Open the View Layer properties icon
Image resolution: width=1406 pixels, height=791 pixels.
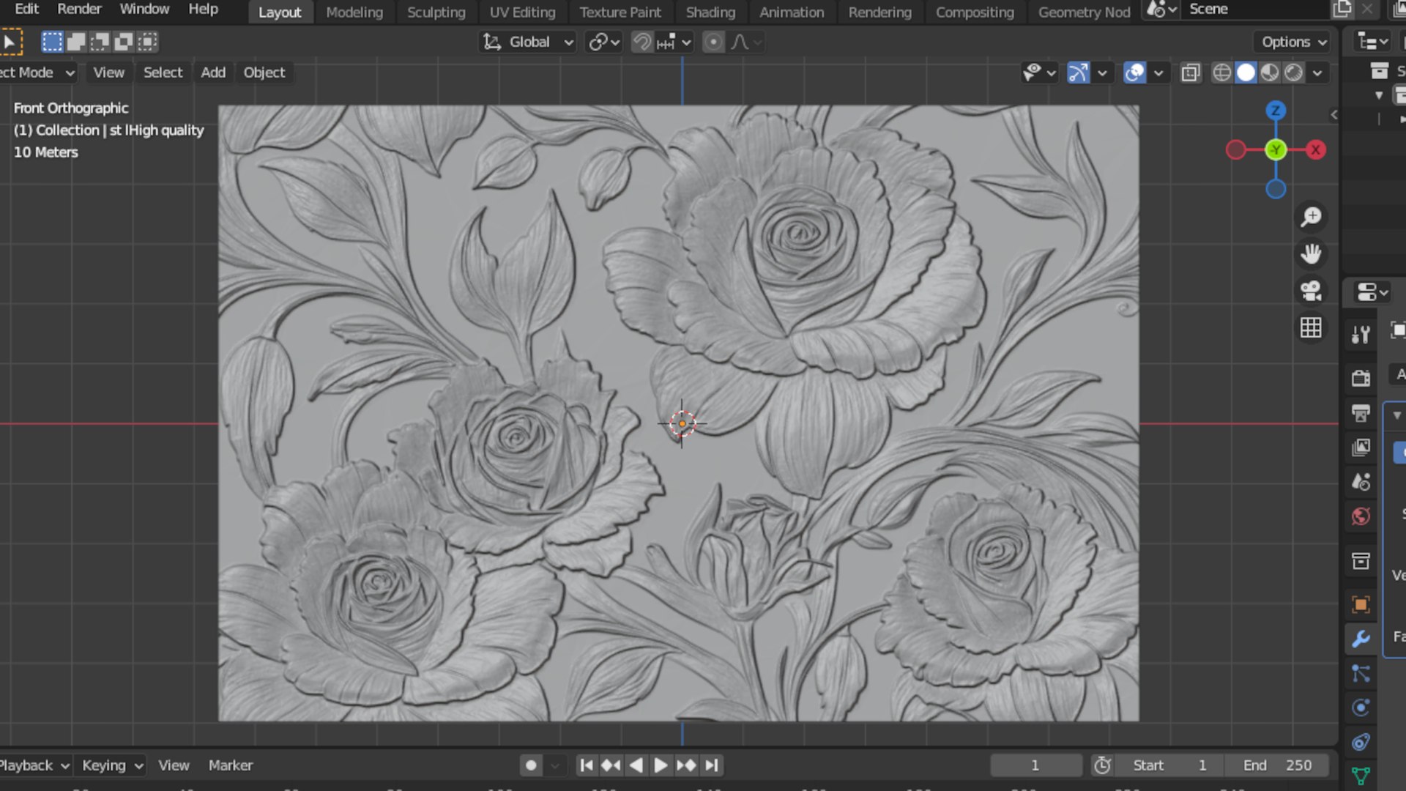coord(1361,448)
